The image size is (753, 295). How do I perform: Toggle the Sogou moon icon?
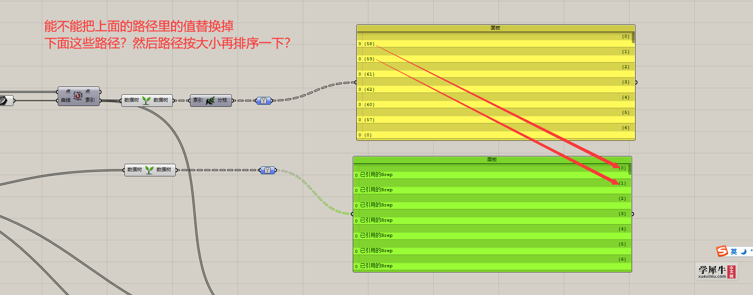743,252
